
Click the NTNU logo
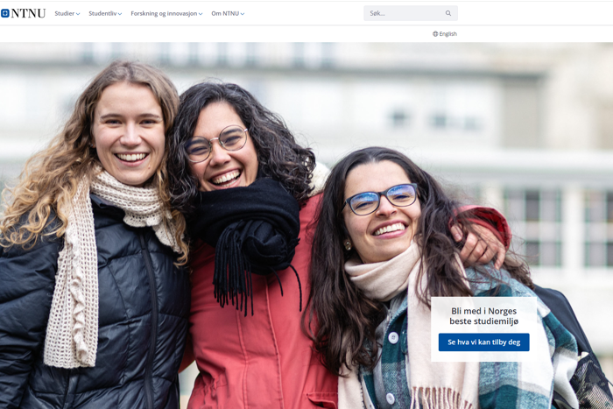[x=23, y=13]
